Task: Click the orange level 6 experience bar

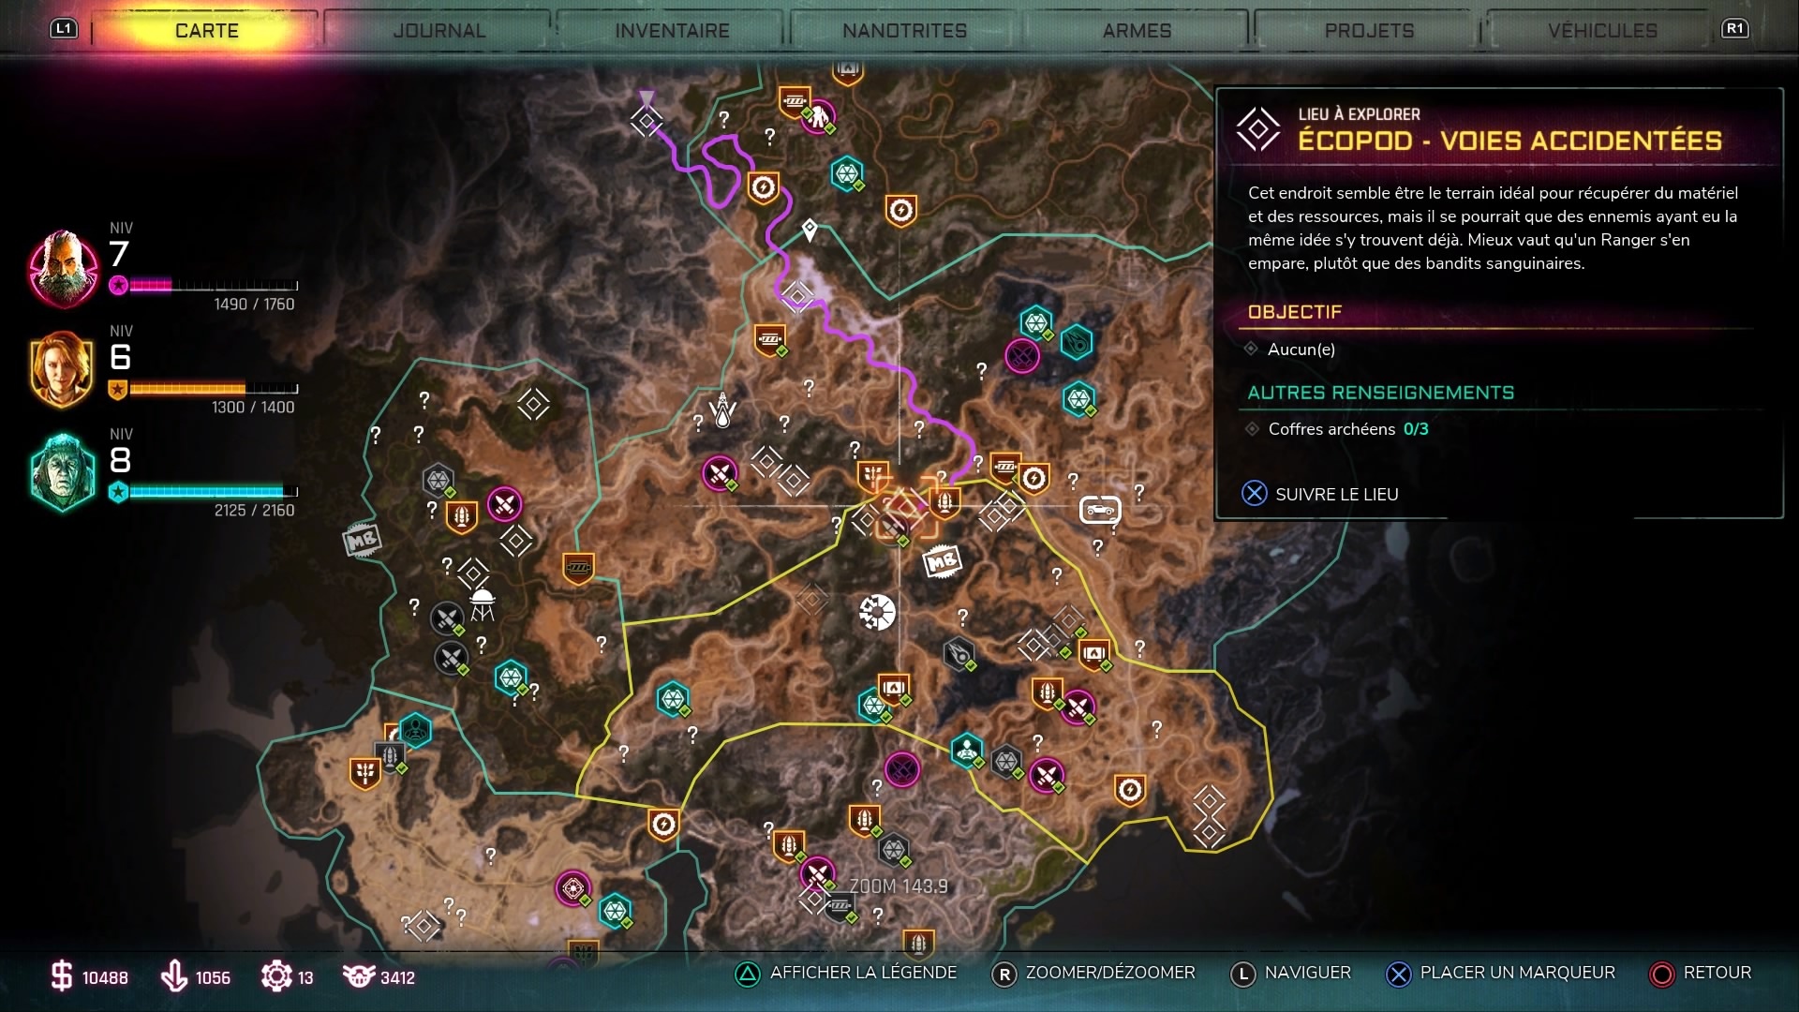Action: pos(214,389)
